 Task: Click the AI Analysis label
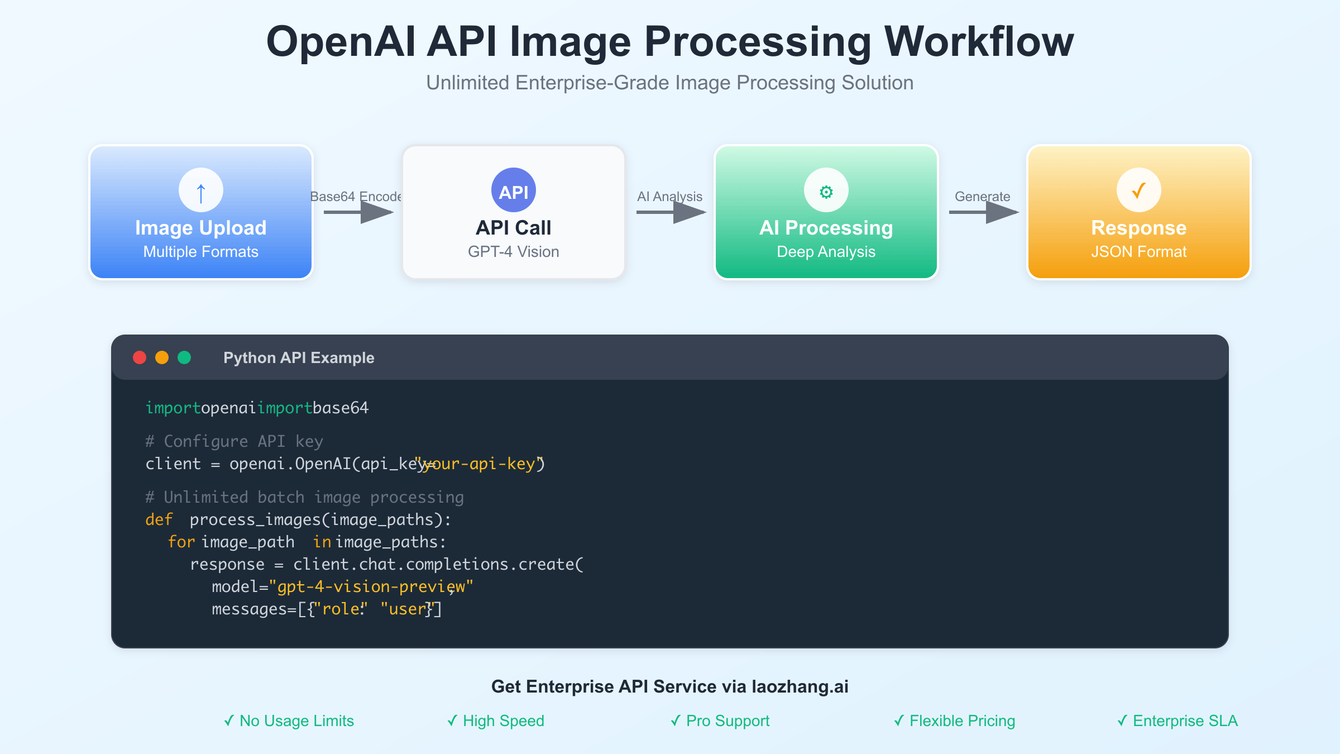pyautogui.click(x=670, y=197)
